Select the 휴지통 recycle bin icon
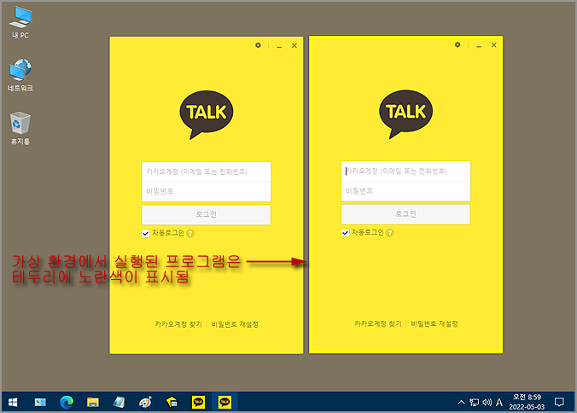 tap(20, 128)
